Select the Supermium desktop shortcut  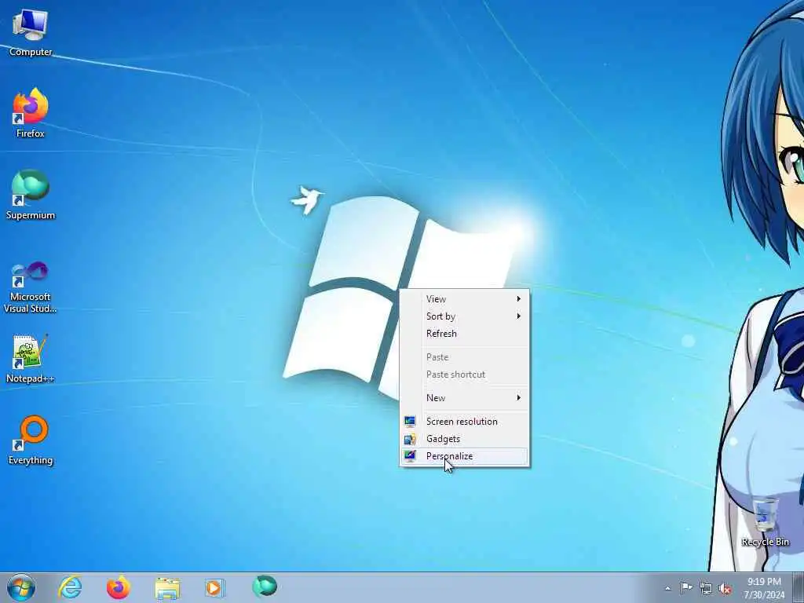pyautogui.click(x=31, y=195)
